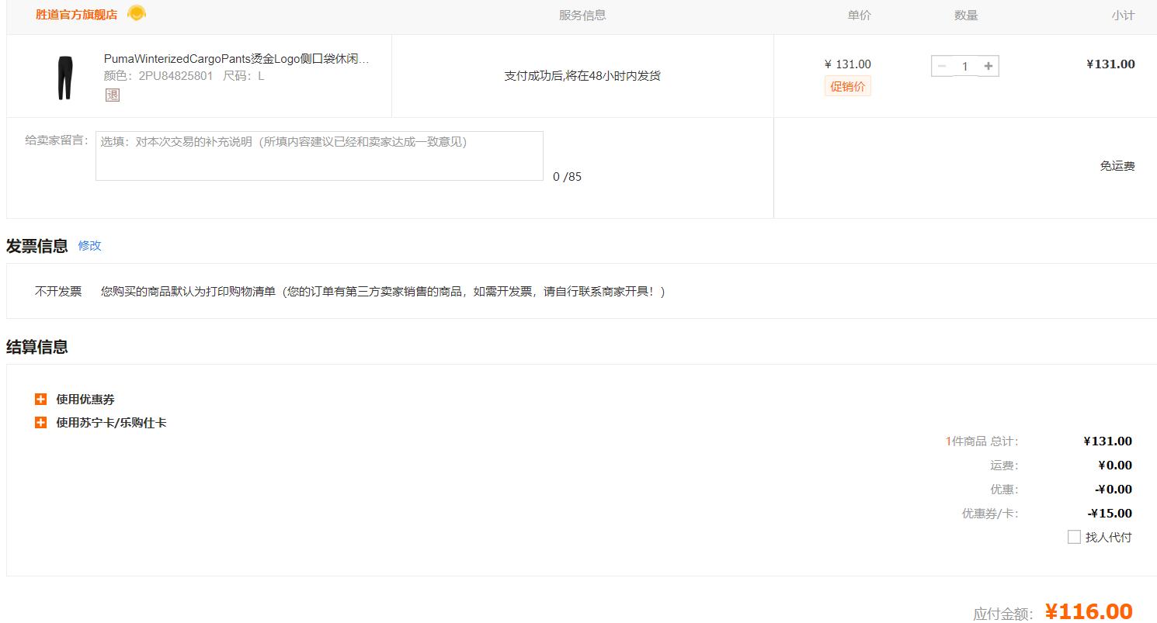The height and width of the screenshot is (623, 1157).
Task: Click the 发票信息 section heading
Action: tap(37, 247)
